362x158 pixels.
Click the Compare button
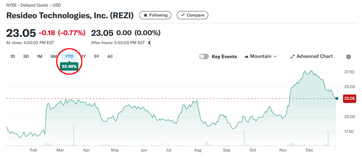[192, 15]
